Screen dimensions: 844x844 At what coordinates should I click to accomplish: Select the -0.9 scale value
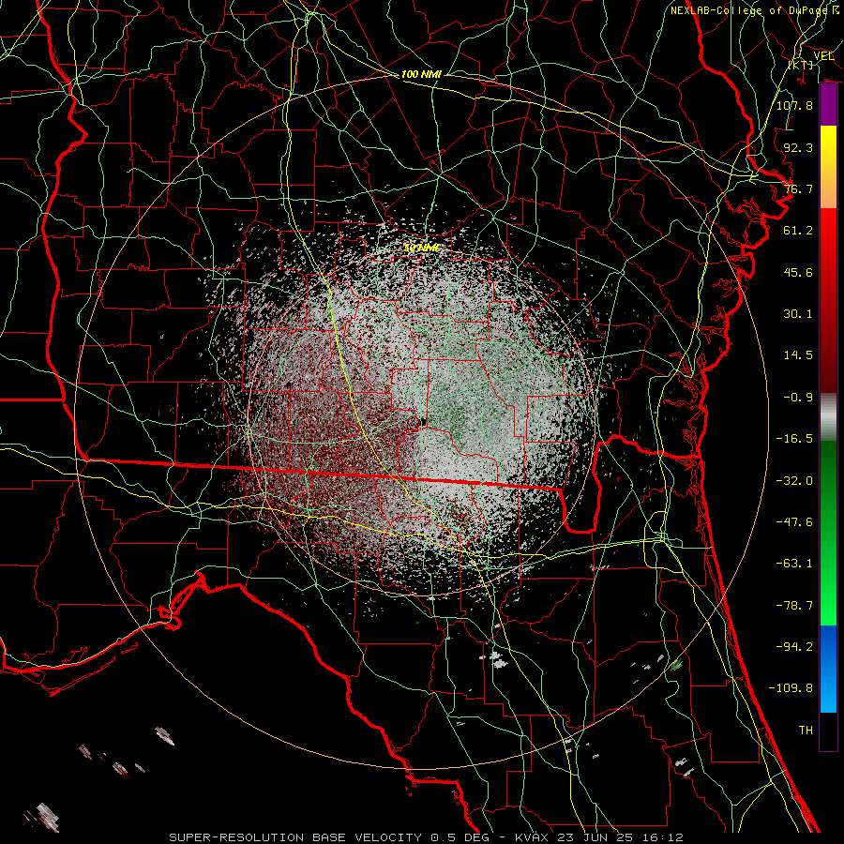click(x=798, y=398)
